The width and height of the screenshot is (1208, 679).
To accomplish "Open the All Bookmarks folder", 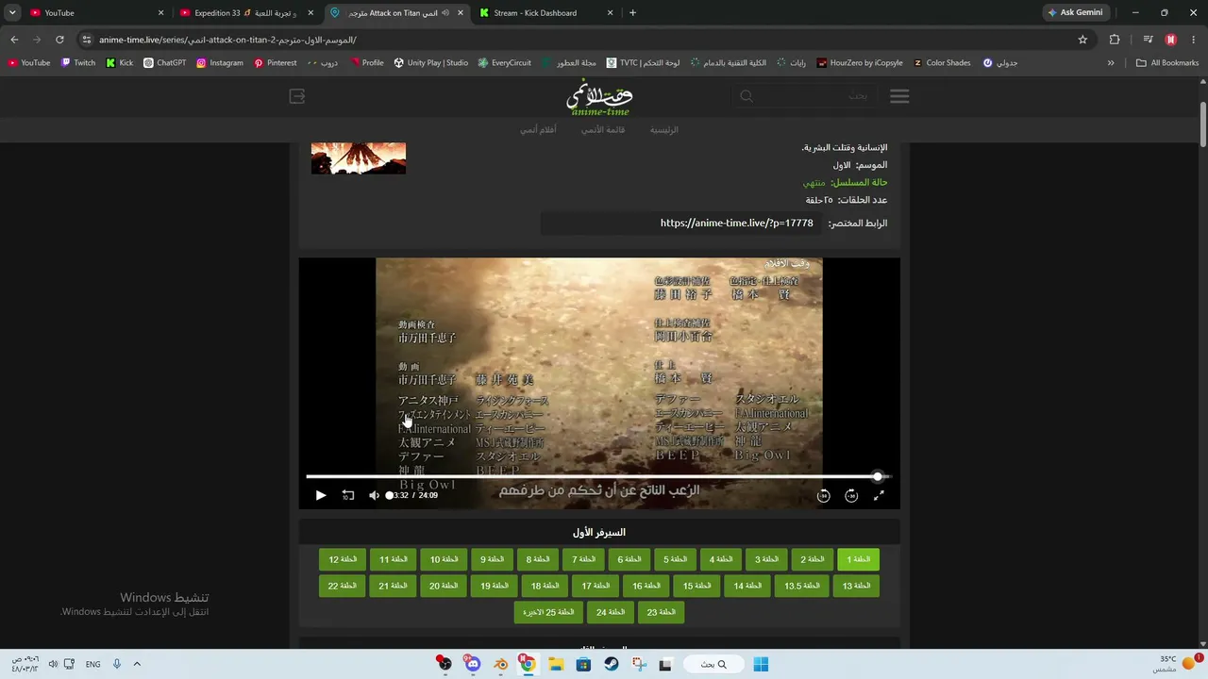I will tap(1167, 63).
